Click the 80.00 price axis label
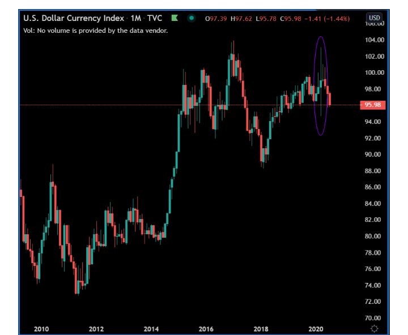The image size is (408, 335). point(373,236)
